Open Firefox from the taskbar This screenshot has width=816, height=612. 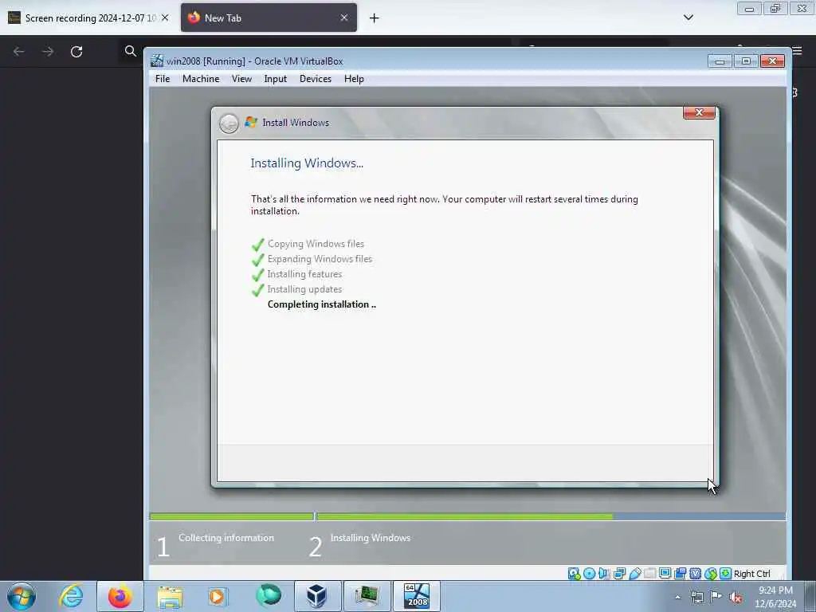tap(120, 596)
